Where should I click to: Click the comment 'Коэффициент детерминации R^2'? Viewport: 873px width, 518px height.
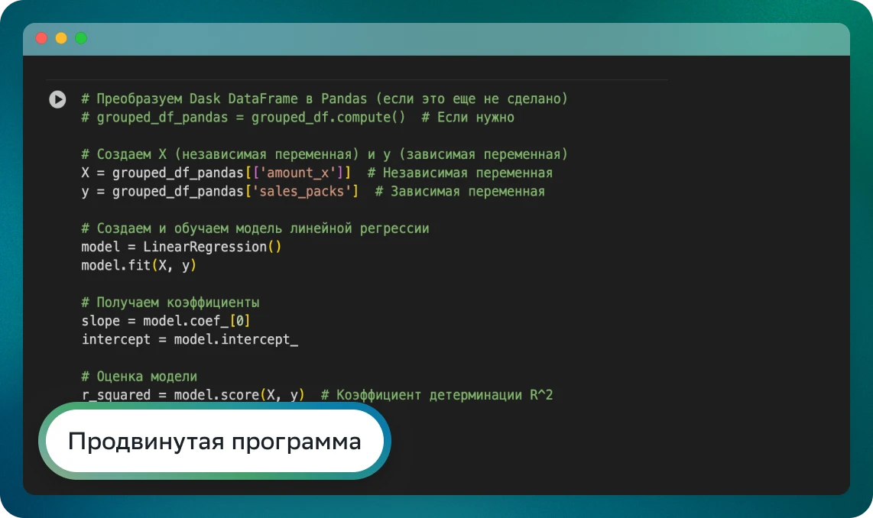443,395
